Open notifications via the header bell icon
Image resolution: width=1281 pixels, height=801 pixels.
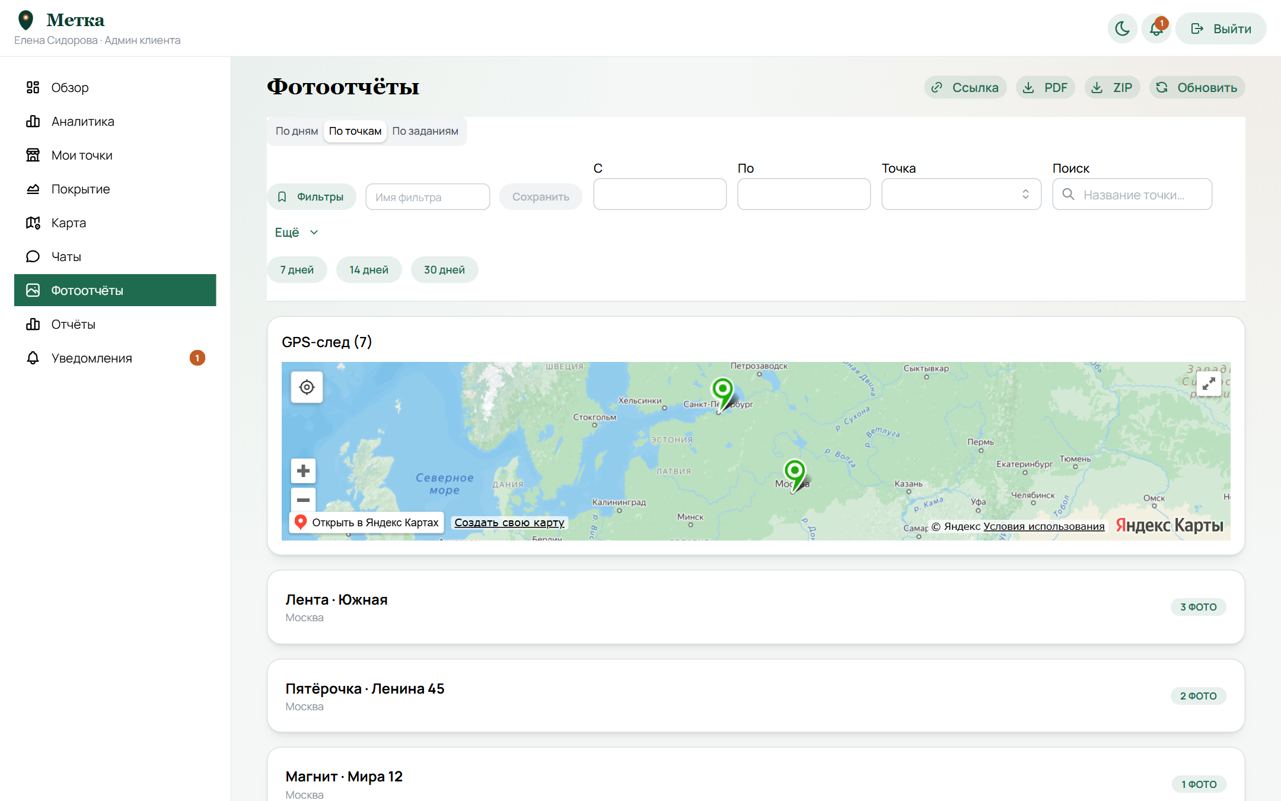click(x=1156, y=28)
